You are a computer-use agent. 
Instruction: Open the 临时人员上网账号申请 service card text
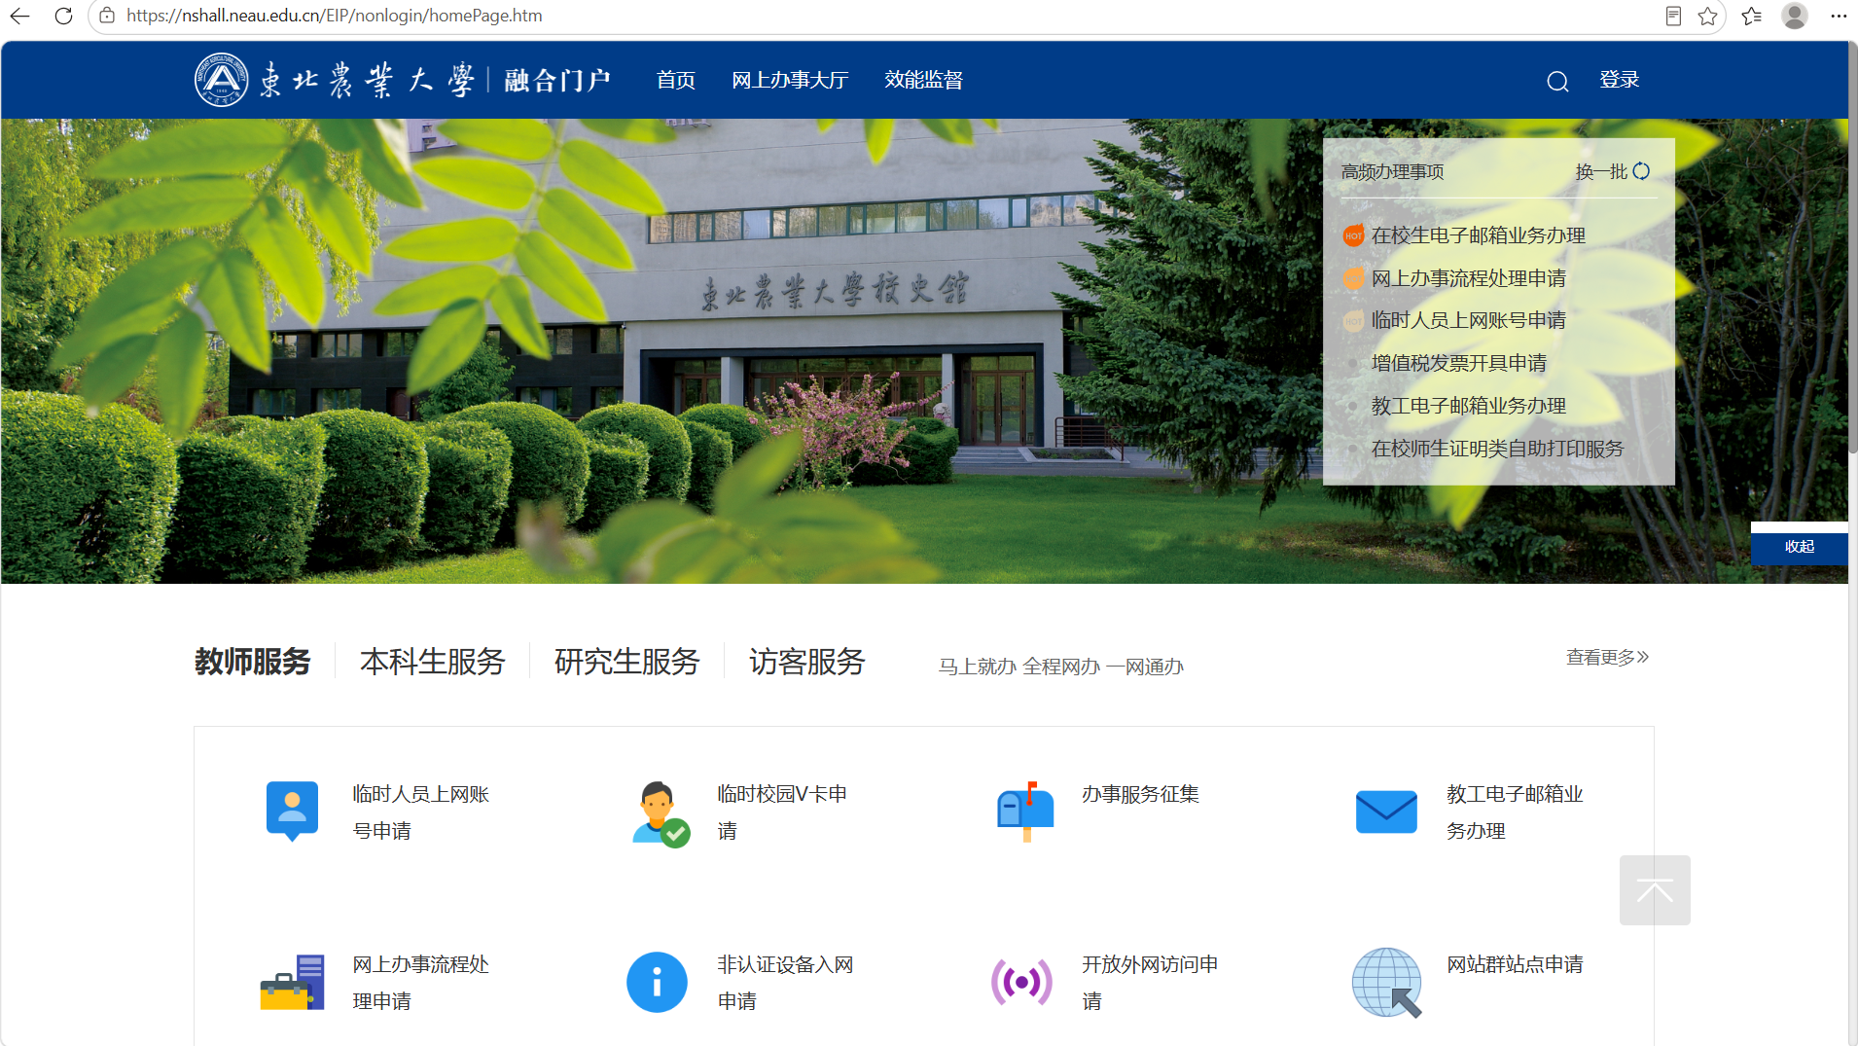tap(421, 812)
